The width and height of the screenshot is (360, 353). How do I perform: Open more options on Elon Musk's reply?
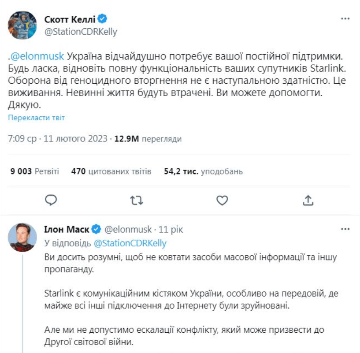pos(345,230)
